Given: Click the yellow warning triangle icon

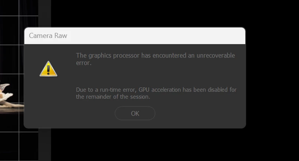Looking at the screenshot, I should [49, 69].
